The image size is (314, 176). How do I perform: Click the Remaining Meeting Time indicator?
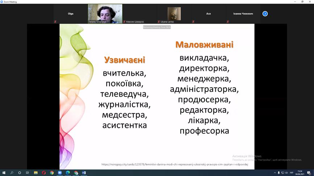pyautogui.click(x=157, y=27)
